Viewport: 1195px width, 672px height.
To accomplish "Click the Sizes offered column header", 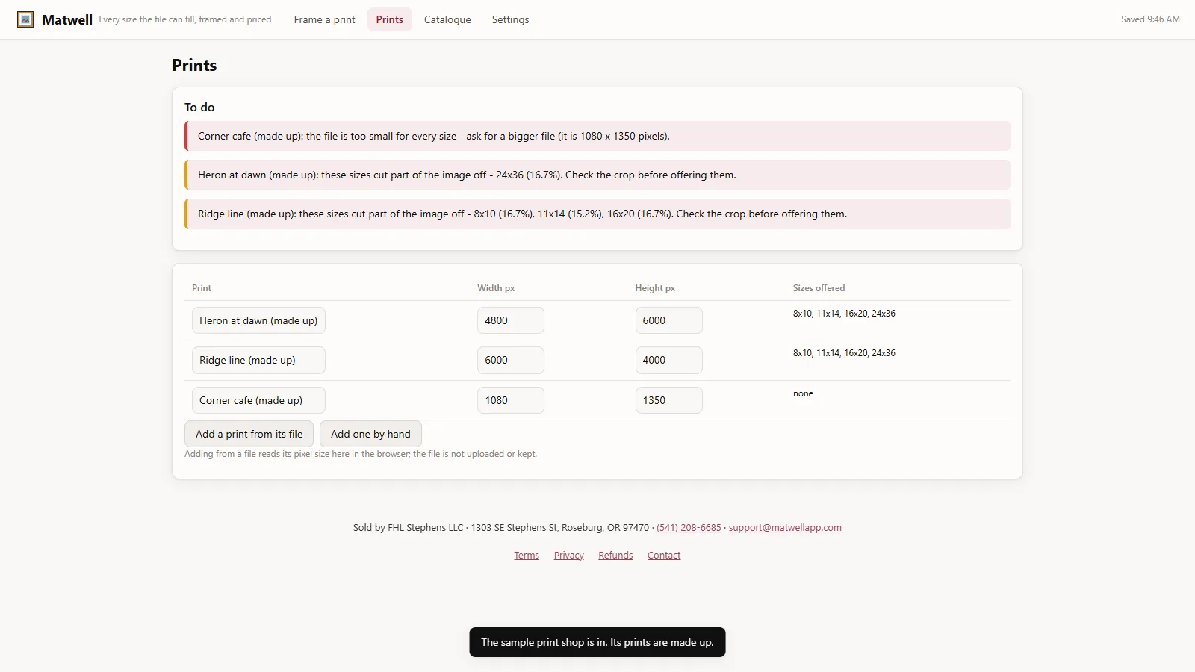I will click(819, 288).
